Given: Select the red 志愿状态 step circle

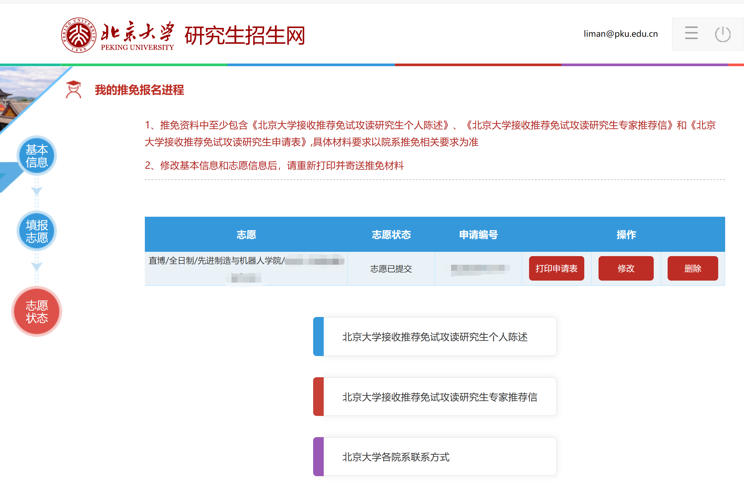Looking at the screenshot, I should coord(37,311).
